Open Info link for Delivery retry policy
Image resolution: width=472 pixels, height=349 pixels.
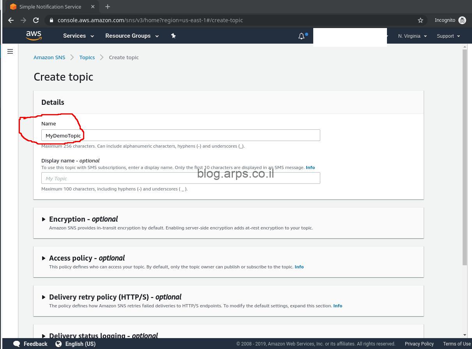pyautogui.click(x=338, y=306)
